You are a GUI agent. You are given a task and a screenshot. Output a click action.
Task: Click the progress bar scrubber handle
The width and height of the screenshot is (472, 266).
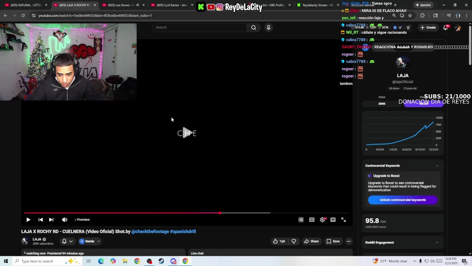[x=220, y=213]
